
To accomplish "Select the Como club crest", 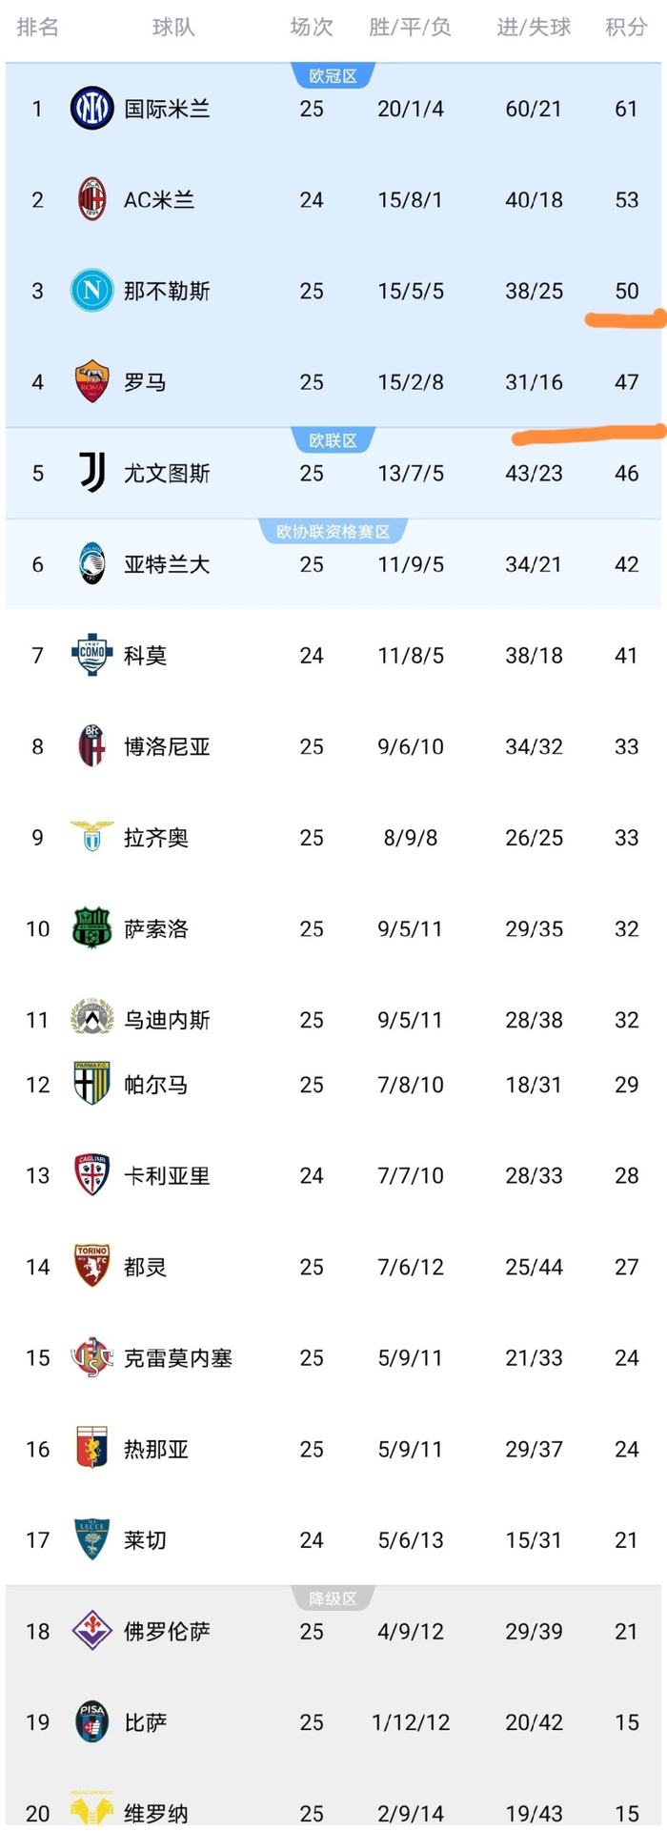I will pyautogui.click(x=92, y=655).
